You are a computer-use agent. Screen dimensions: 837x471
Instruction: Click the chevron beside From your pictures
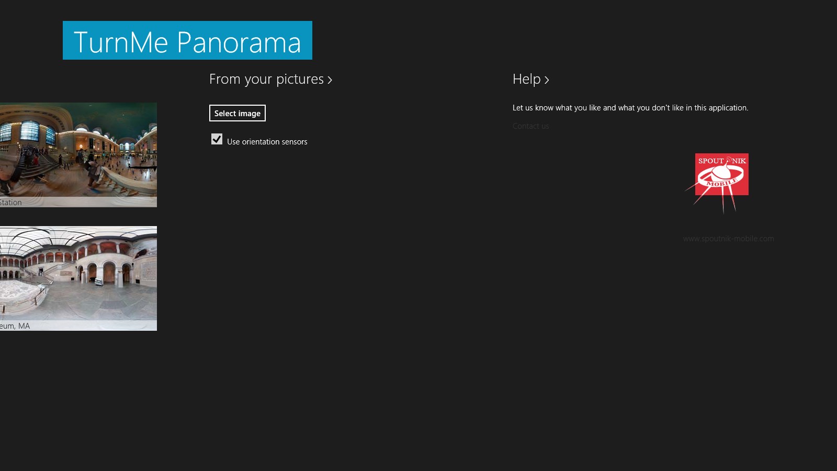point(330,80)
